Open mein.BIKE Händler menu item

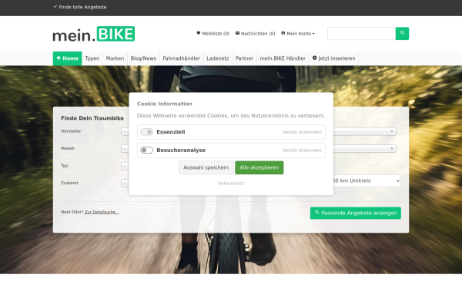(283, 58)
